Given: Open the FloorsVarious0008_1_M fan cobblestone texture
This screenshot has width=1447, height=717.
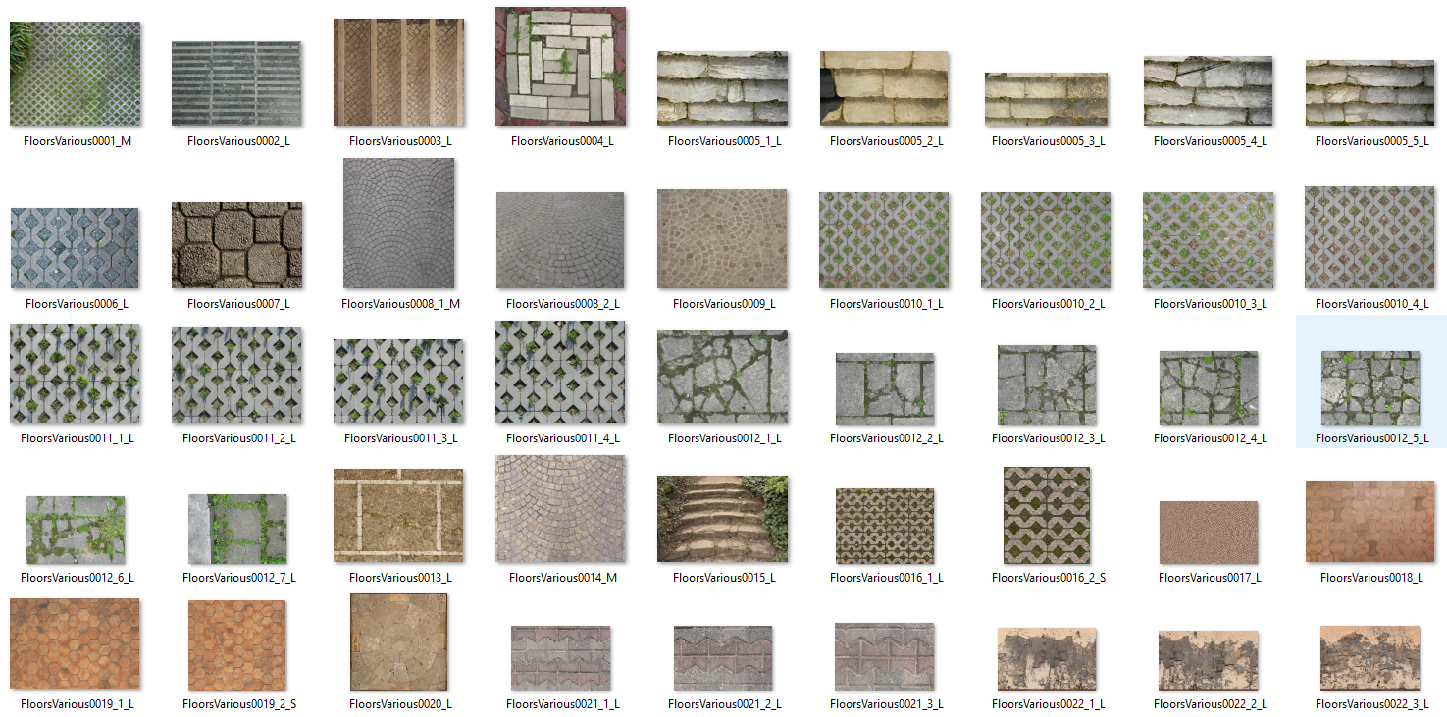Looking at the screenshot, I should (x=398, y=224).
